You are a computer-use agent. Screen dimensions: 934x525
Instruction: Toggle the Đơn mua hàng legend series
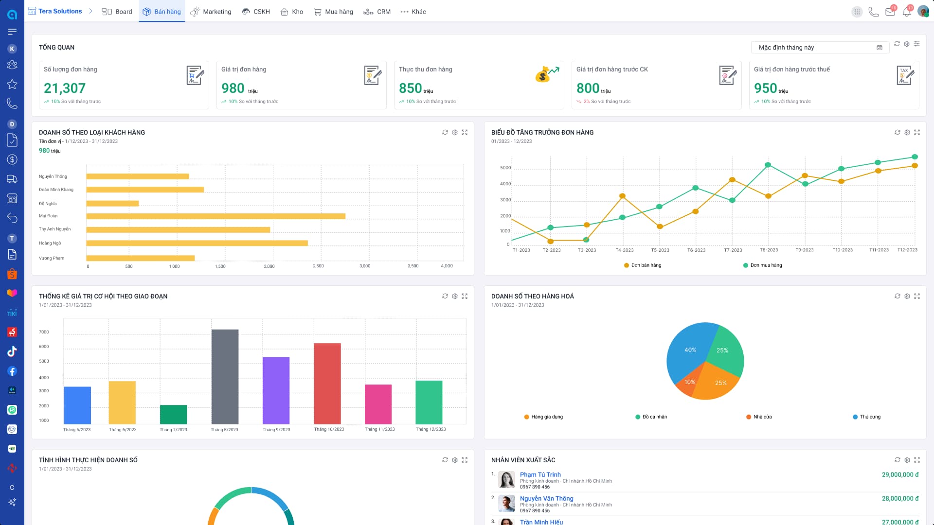click(x=762, y=265)
